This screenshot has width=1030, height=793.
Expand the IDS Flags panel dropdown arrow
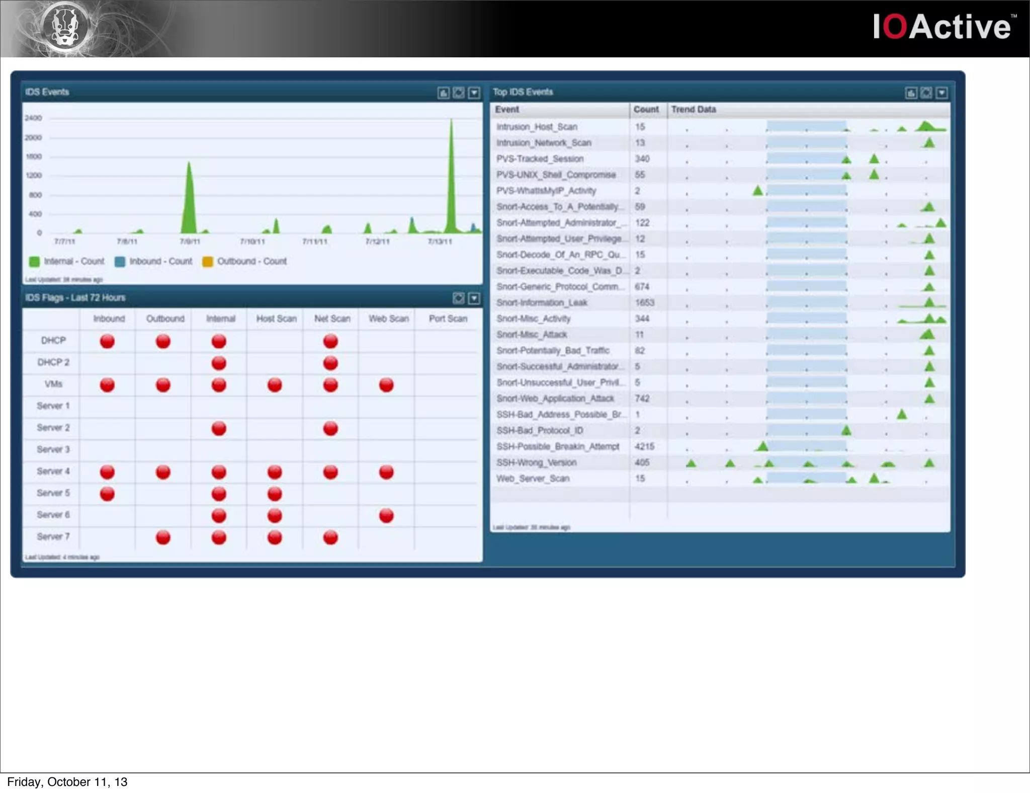point(474,298)
